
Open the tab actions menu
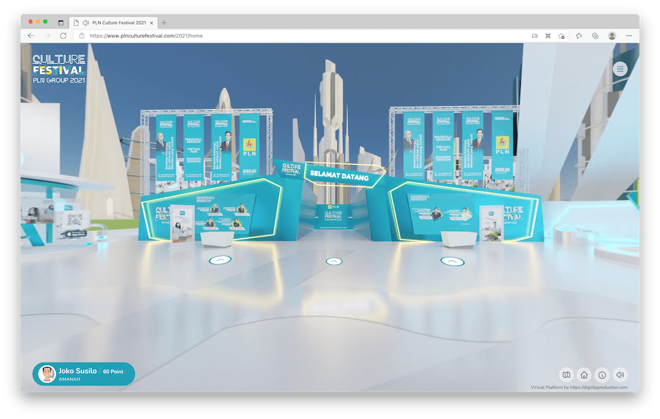point(61,23)
